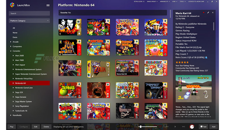Click the Play button

[x=12, y=127]
